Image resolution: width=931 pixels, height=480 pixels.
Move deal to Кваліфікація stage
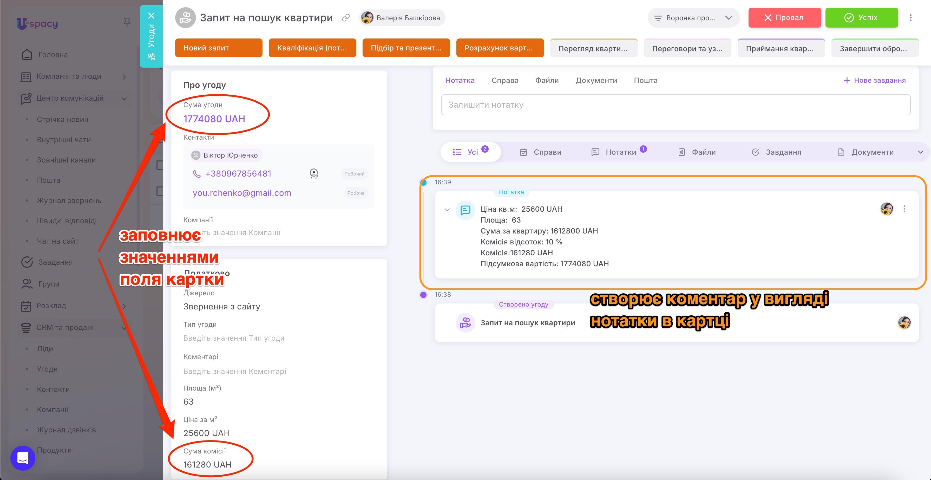[x=312, y=48]
